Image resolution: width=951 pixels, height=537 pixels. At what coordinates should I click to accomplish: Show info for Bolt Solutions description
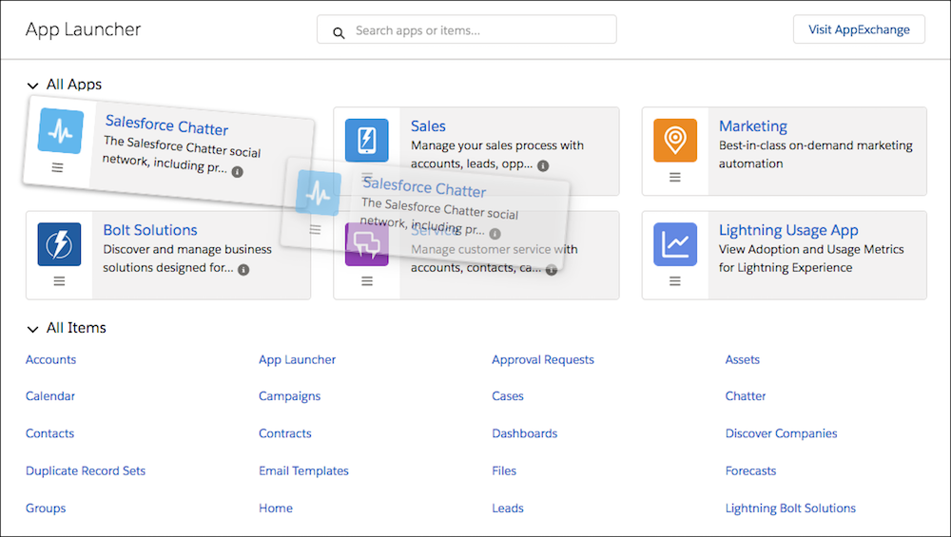[x=243, y=270]
